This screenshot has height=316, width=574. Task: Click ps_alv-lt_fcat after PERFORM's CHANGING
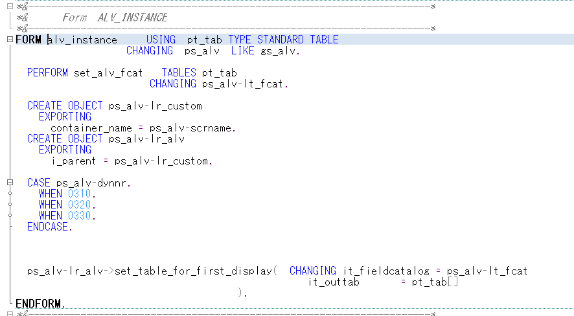tap(242, 84)
